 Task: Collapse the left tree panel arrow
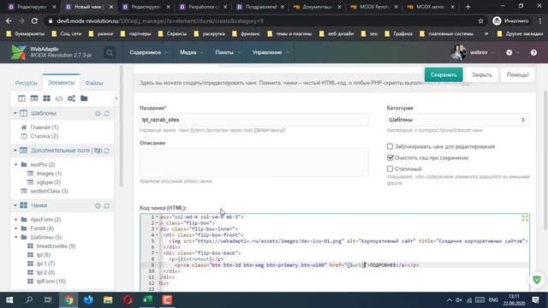(116, 98)
